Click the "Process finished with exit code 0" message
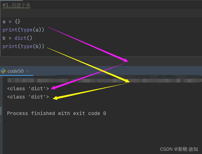 click(x=57, y=113)
